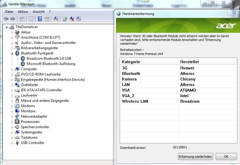Viewport: 240px width, 165px height.
Task: Open Properties via the toolbar sheet icon
Action: click(x=31, y=19)
